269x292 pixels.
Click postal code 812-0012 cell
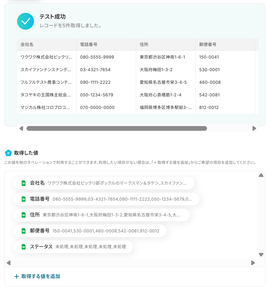point(225,107)
